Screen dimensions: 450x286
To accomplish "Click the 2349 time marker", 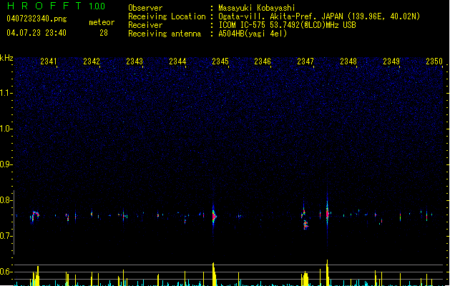I will [x=391, y=61].
